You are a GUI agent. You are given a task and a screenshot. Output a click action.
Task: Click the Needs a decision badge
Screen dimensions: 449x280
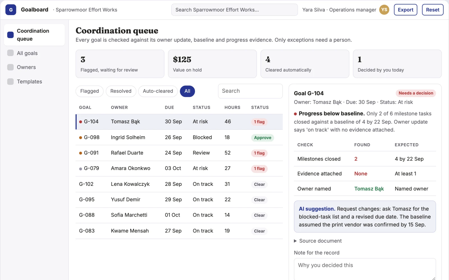click(x=416, y=93)
